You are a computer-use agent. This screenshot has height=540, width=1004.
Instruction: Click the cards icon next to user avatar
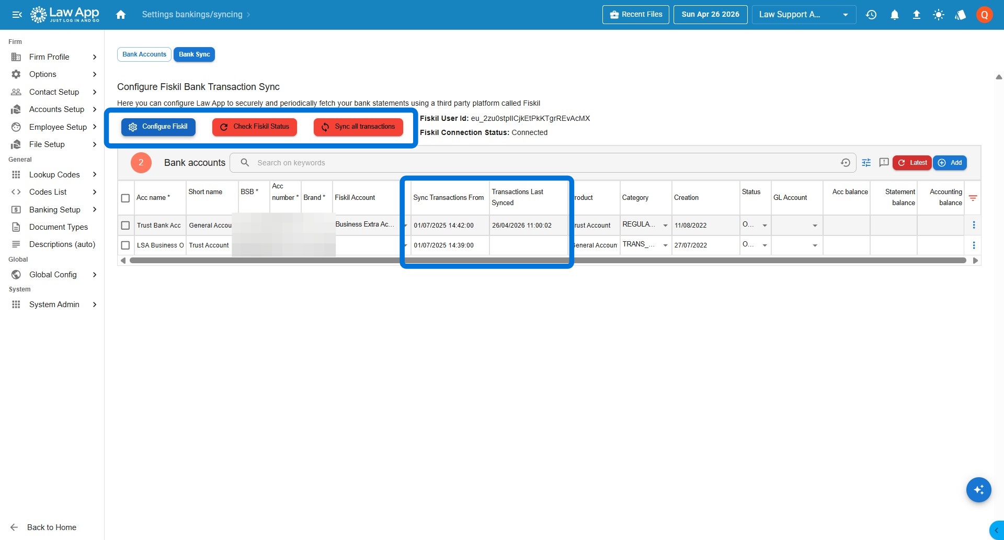[x=961, y=15]
